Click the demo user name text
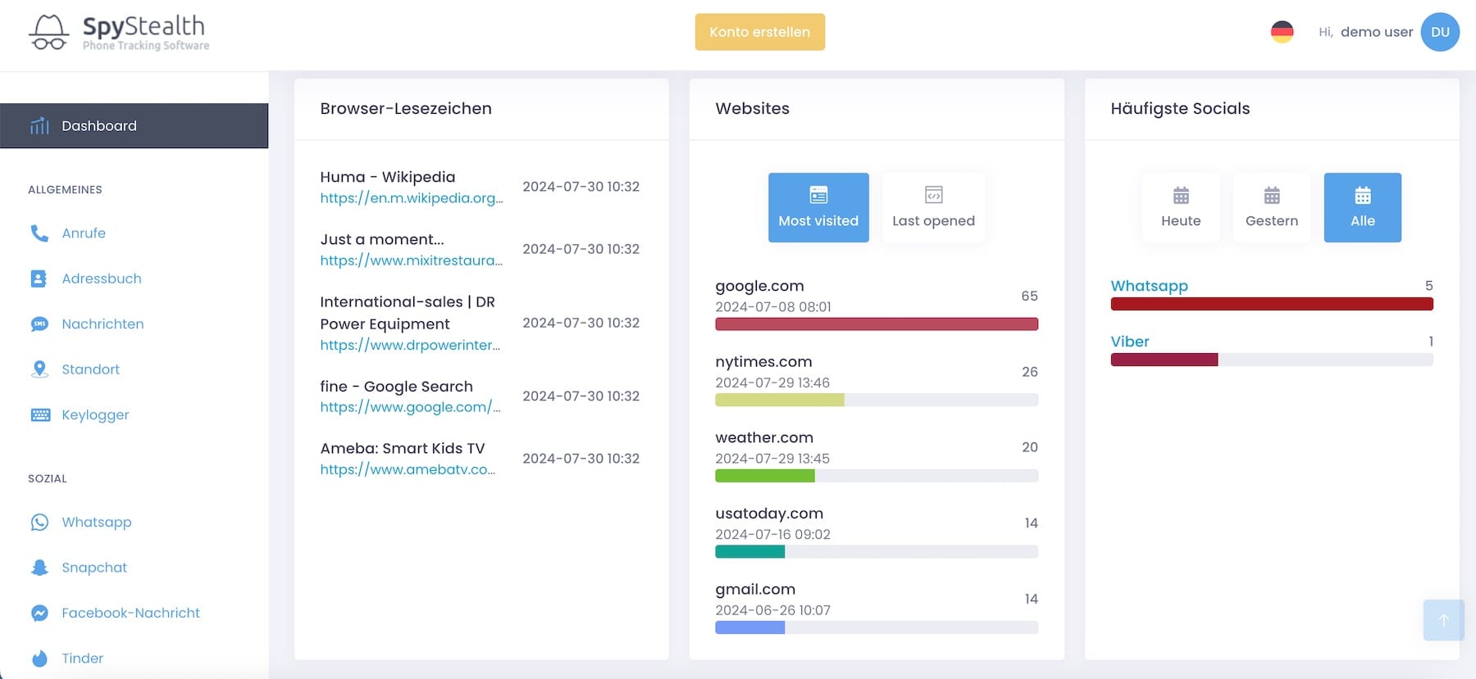 point(1377,32)
